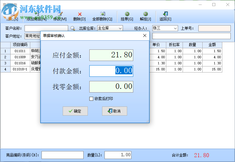The width and height of the screenshot is (235, 162).
Task: Click the magnifier icon beside 客户名称
Action: coord(73,28)
